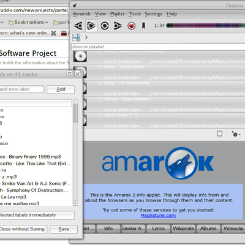Focus the Search playlist field
The height and width of the screenshot is (245, 245).
coord(158,47)
